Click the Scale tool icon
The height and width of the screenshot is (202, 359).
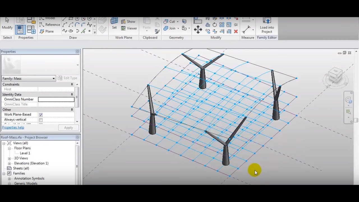[229, 25]
